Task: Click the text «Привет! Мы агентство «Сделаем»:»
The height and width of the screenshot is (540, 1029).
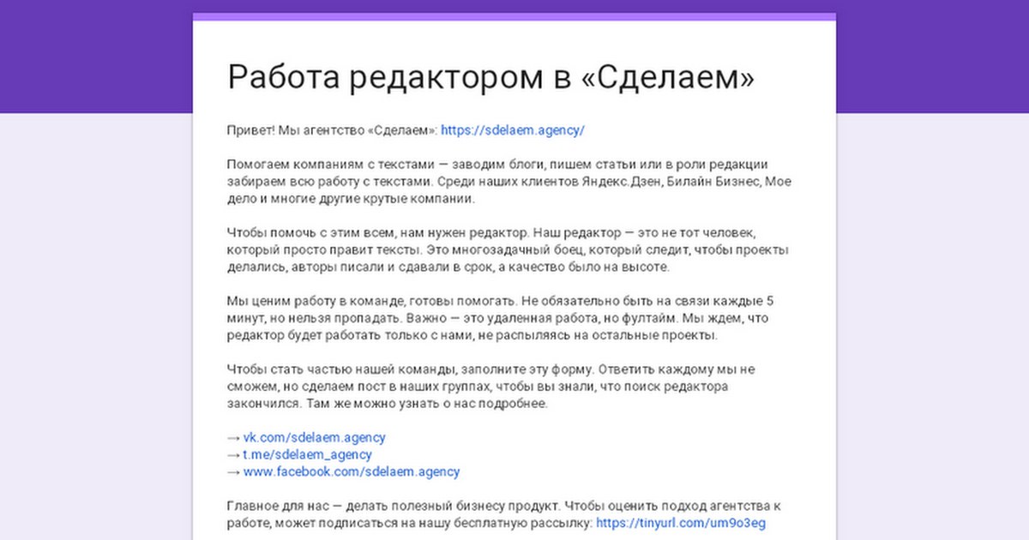Action: pos(332,130)
